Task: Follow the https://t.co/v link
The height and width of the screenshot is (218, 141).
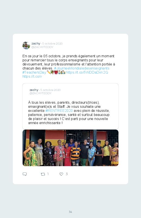Action: (32, 77)
